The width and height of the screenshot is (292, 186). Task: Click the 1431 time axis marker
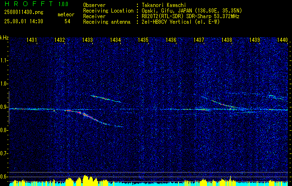pos(32,40)
